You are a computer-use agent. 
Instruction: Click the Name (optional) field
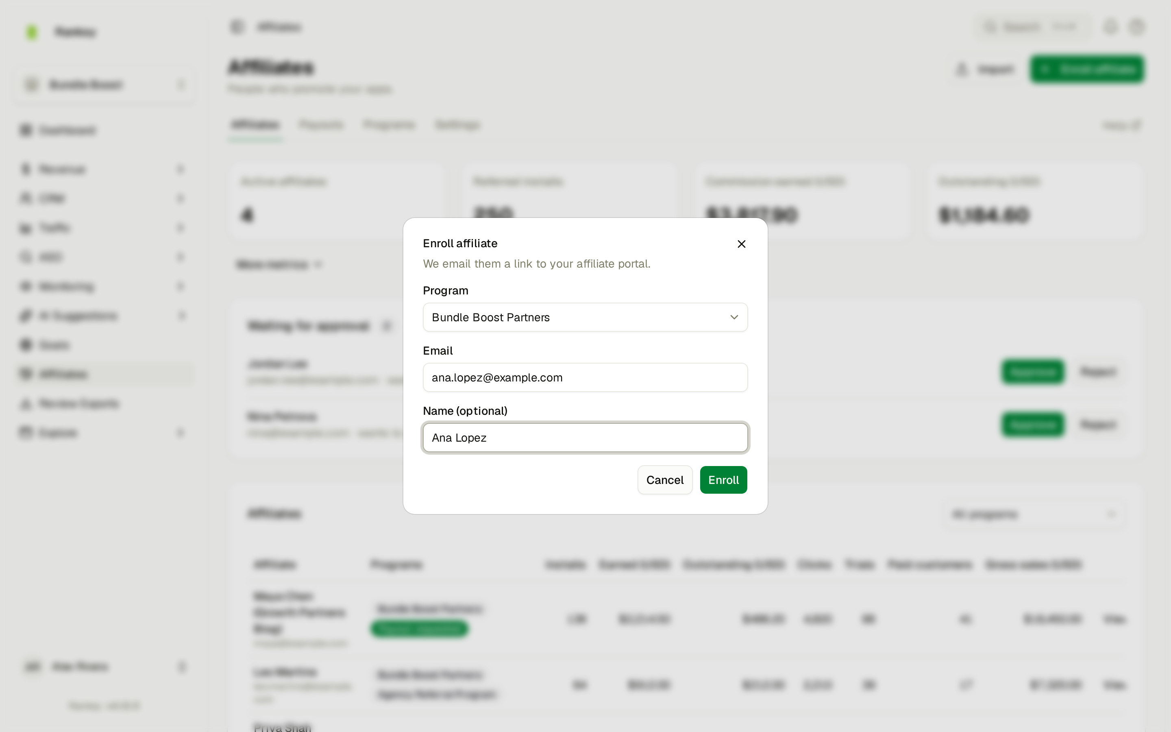click(x=585, y=438)
